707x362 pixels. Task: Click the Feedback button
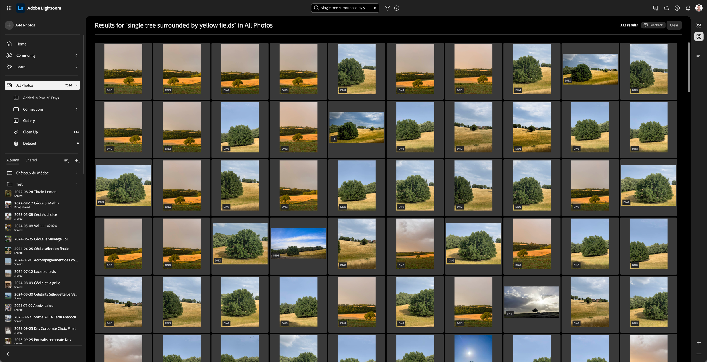[653, 25]
